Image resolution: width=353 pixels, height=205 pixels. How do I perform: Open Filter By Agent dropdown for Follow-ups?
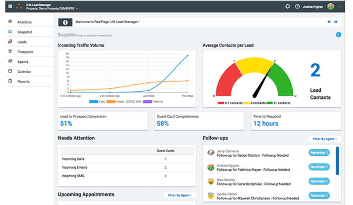[325, 139]
